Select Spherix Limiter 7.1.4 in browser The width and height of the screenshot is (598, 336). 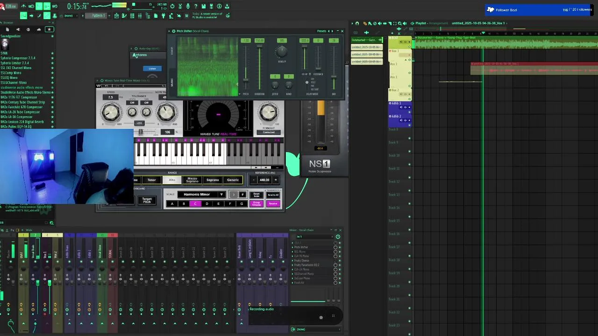click(x=14, y=63)
